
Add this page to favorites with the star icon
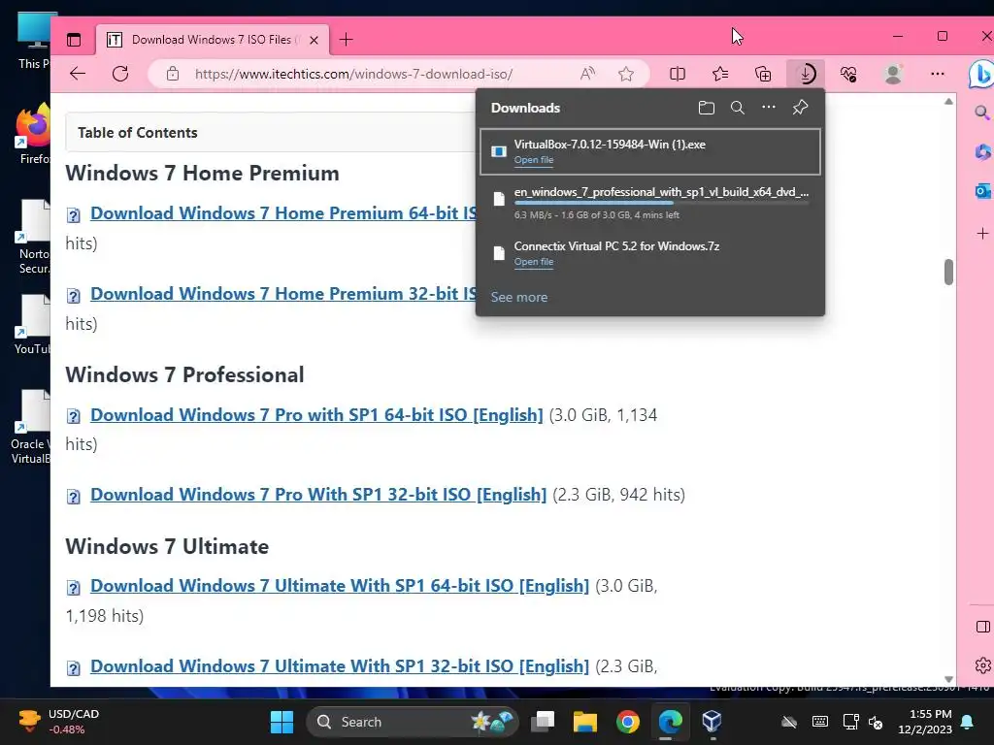[x=626, y=74]
